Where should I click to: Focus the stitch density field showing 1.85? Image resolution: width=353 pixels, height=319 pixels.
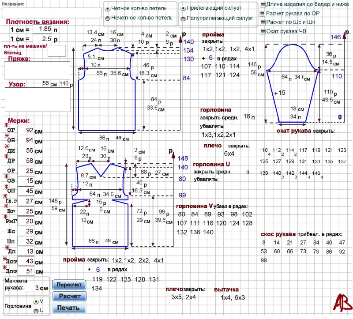coord(42,29)
